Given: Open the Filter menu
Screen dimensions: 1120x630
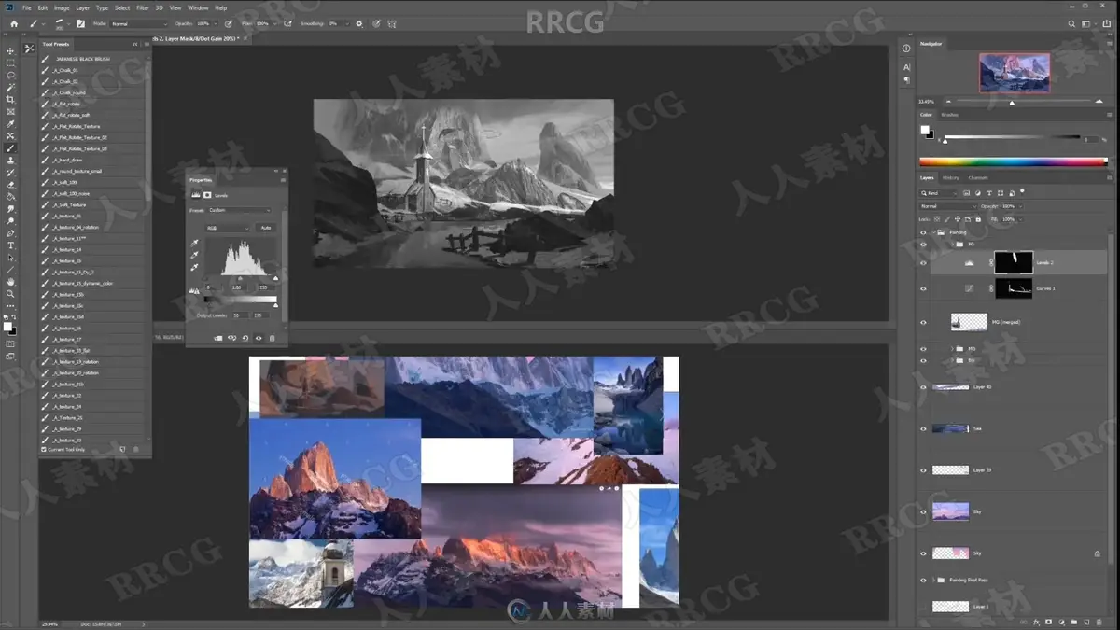Looking at the screenshot, I should pyautogui.click(x=143, y=7).
